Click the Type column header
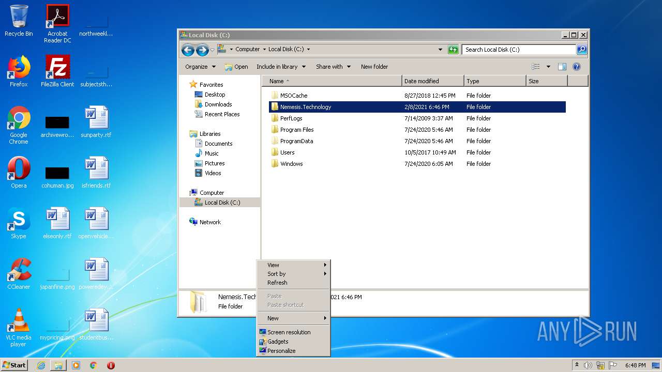The image size is (662, 372). [x=495, y=81]
